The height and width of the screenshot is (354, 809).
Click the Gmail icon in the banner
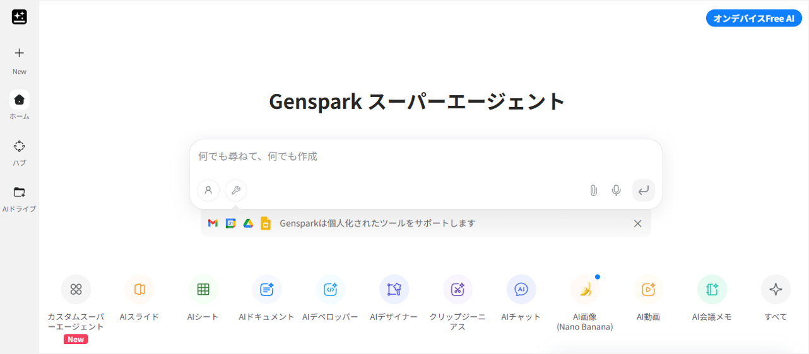point(213,223)
